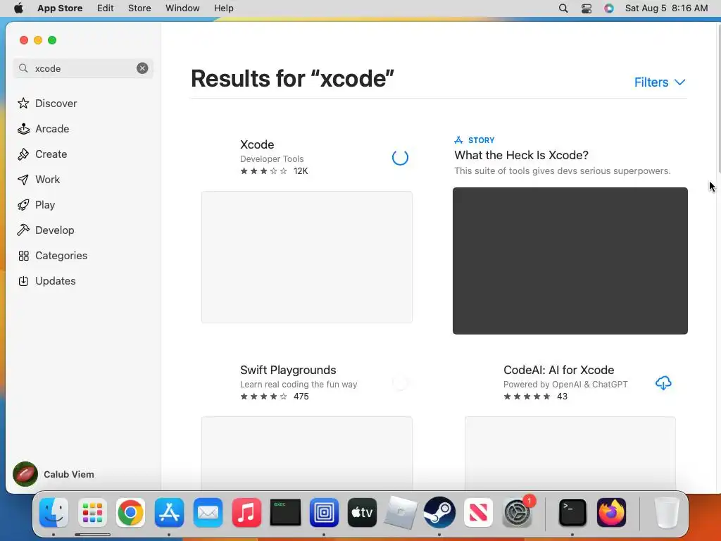Open the Edit menu
The width and height of the screenshot is (721, 541).
coord(106,8)
